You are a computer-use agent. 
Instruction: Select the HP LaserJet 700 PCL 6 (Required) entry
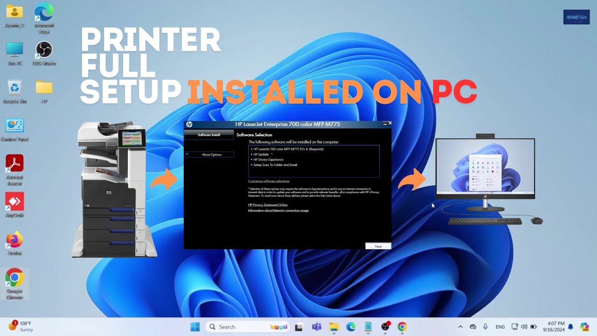pos(287,149)
